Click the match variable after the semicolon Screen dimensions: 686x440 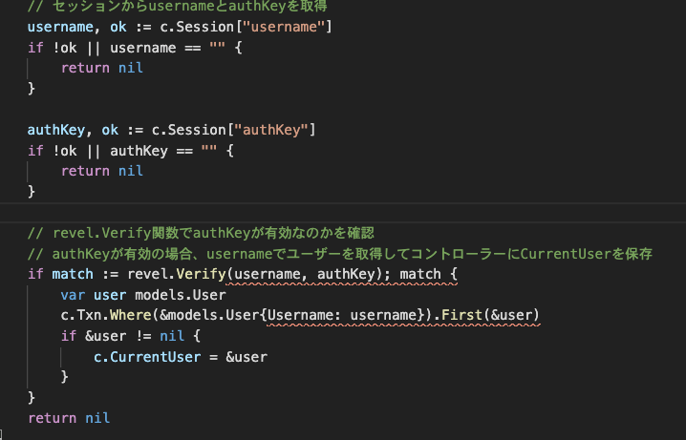[x=420, y=274]
